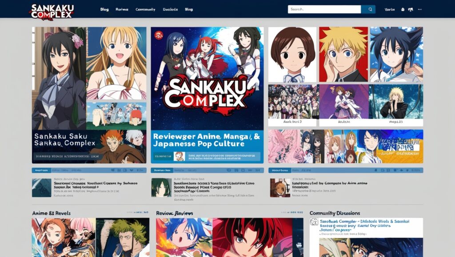455x257 pixels.
Task: Open the dark-haired girl in suit hero image
Action: [x=59, y=78]
